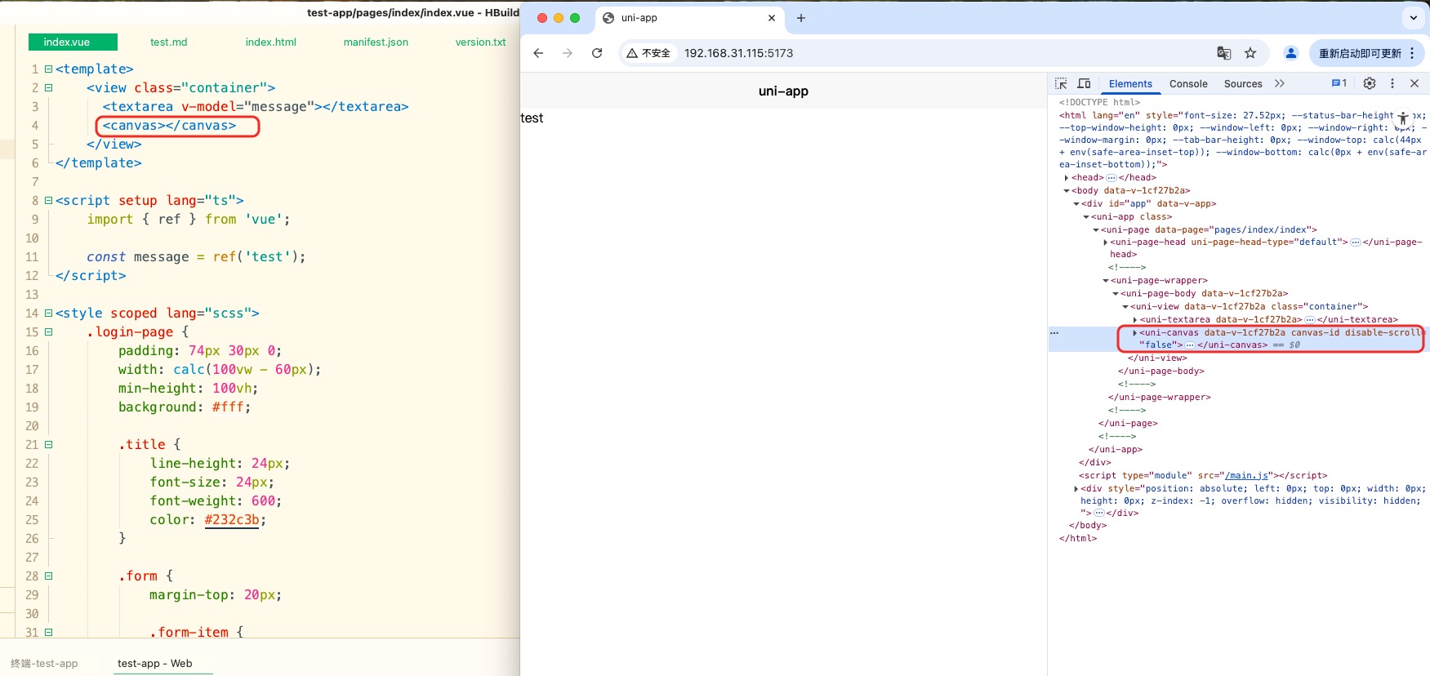Toggle the device toolbar emulation icon

coord(1084,83)
